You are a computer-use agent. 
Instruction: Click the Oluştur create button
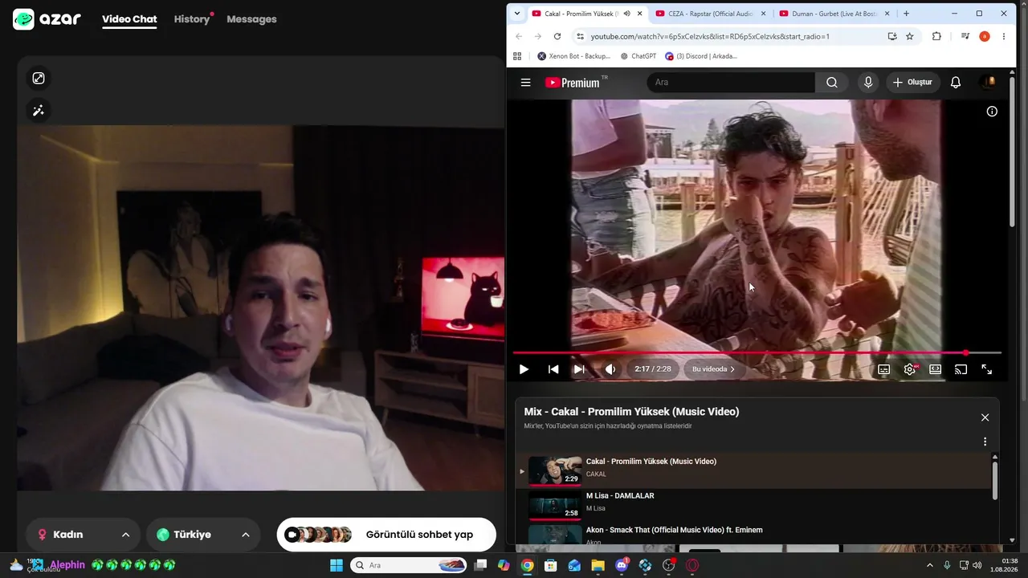click(912, 82)
